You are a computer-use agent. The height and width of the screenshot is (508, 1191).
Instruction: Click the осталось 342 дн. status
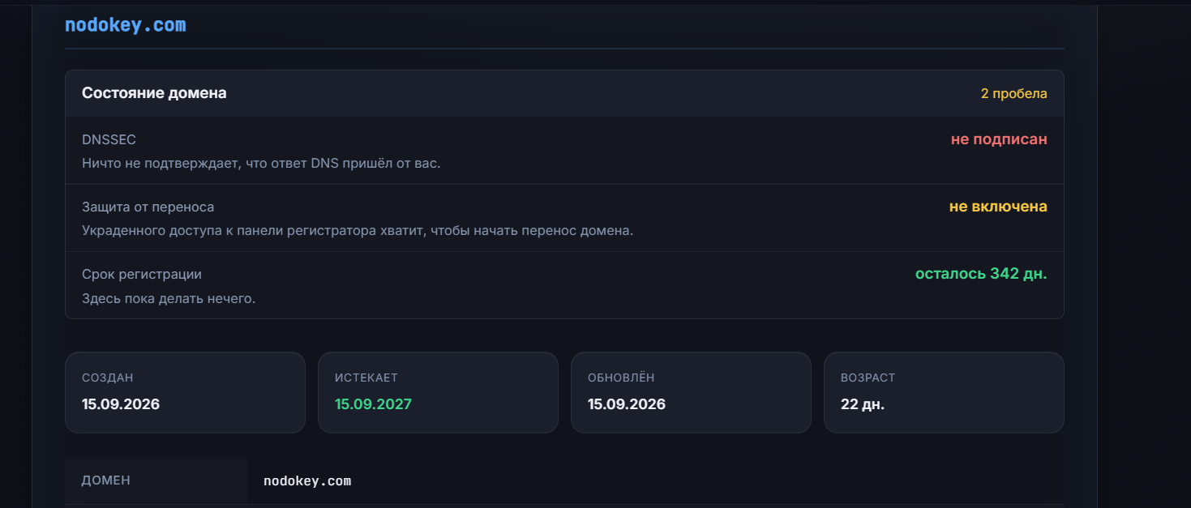(x=981, y=274)
